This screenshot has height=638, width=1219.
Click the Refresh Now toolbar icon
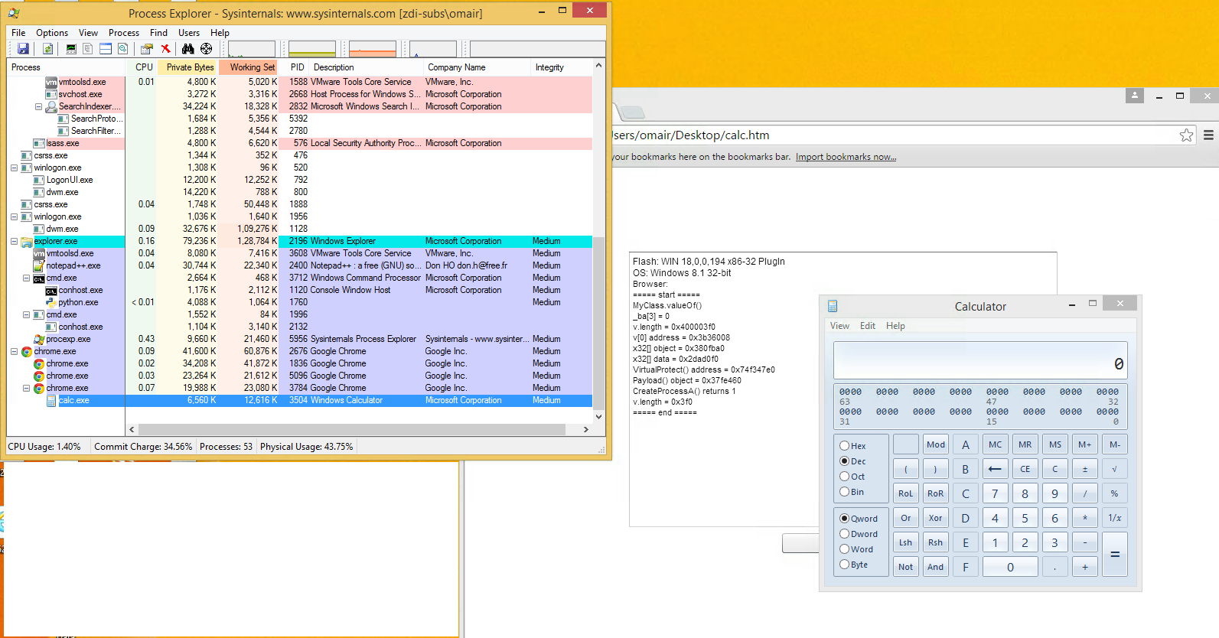[x=48, y=49]
